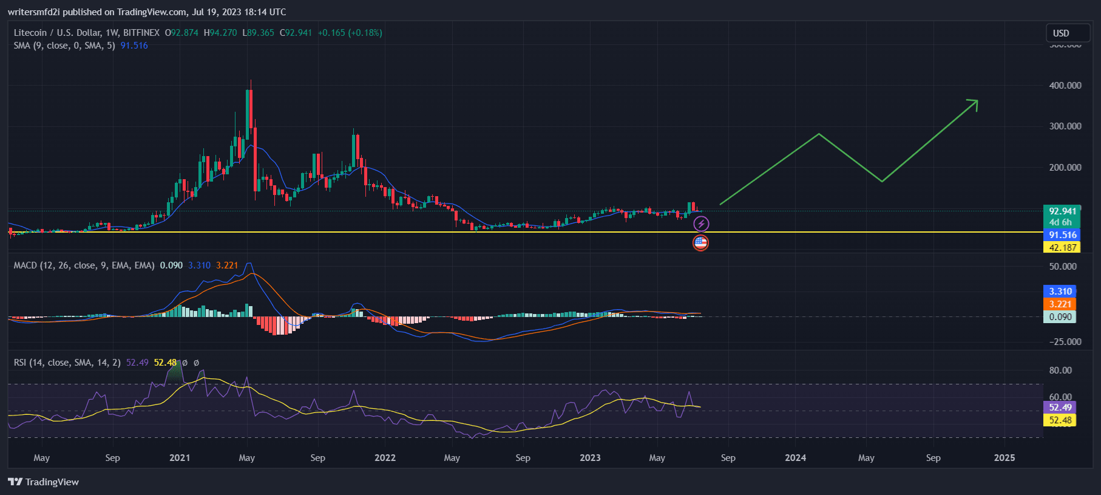Click the 2021 label on the time axis
The image size is (1101, 495).
(180, 458)
